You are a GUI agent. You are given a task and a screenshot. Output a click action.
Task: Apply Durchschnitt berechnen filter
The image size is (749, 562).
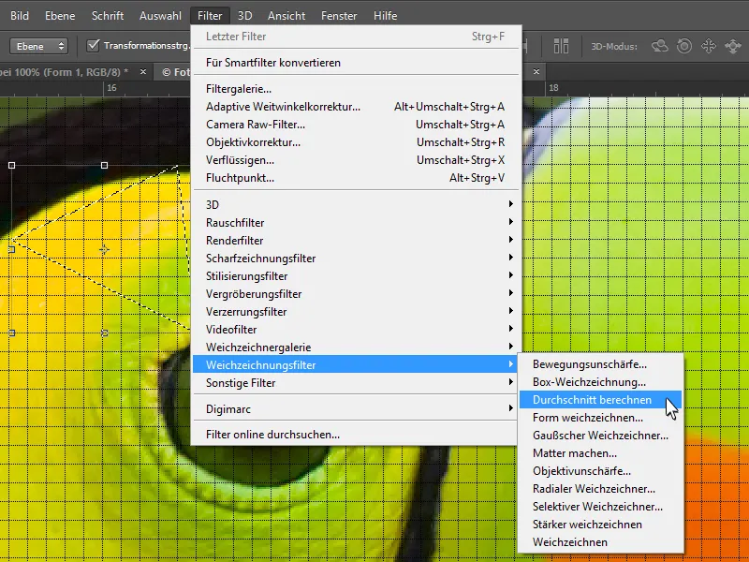600,400
